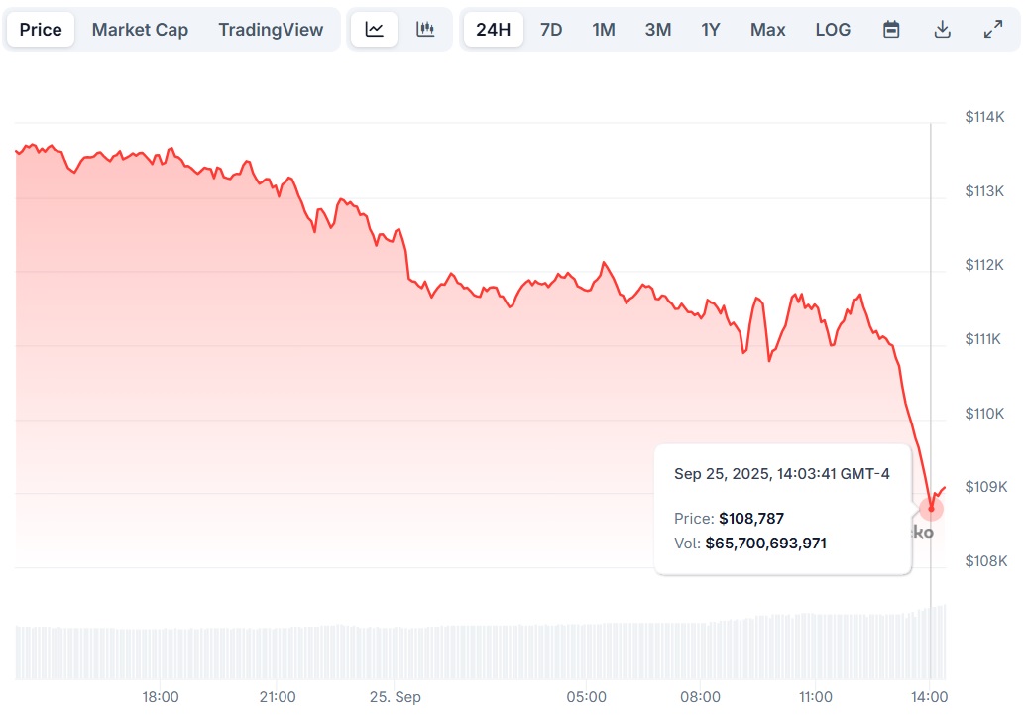
Task: Switch to TradingView tab
Action: (x=271, y=30)
